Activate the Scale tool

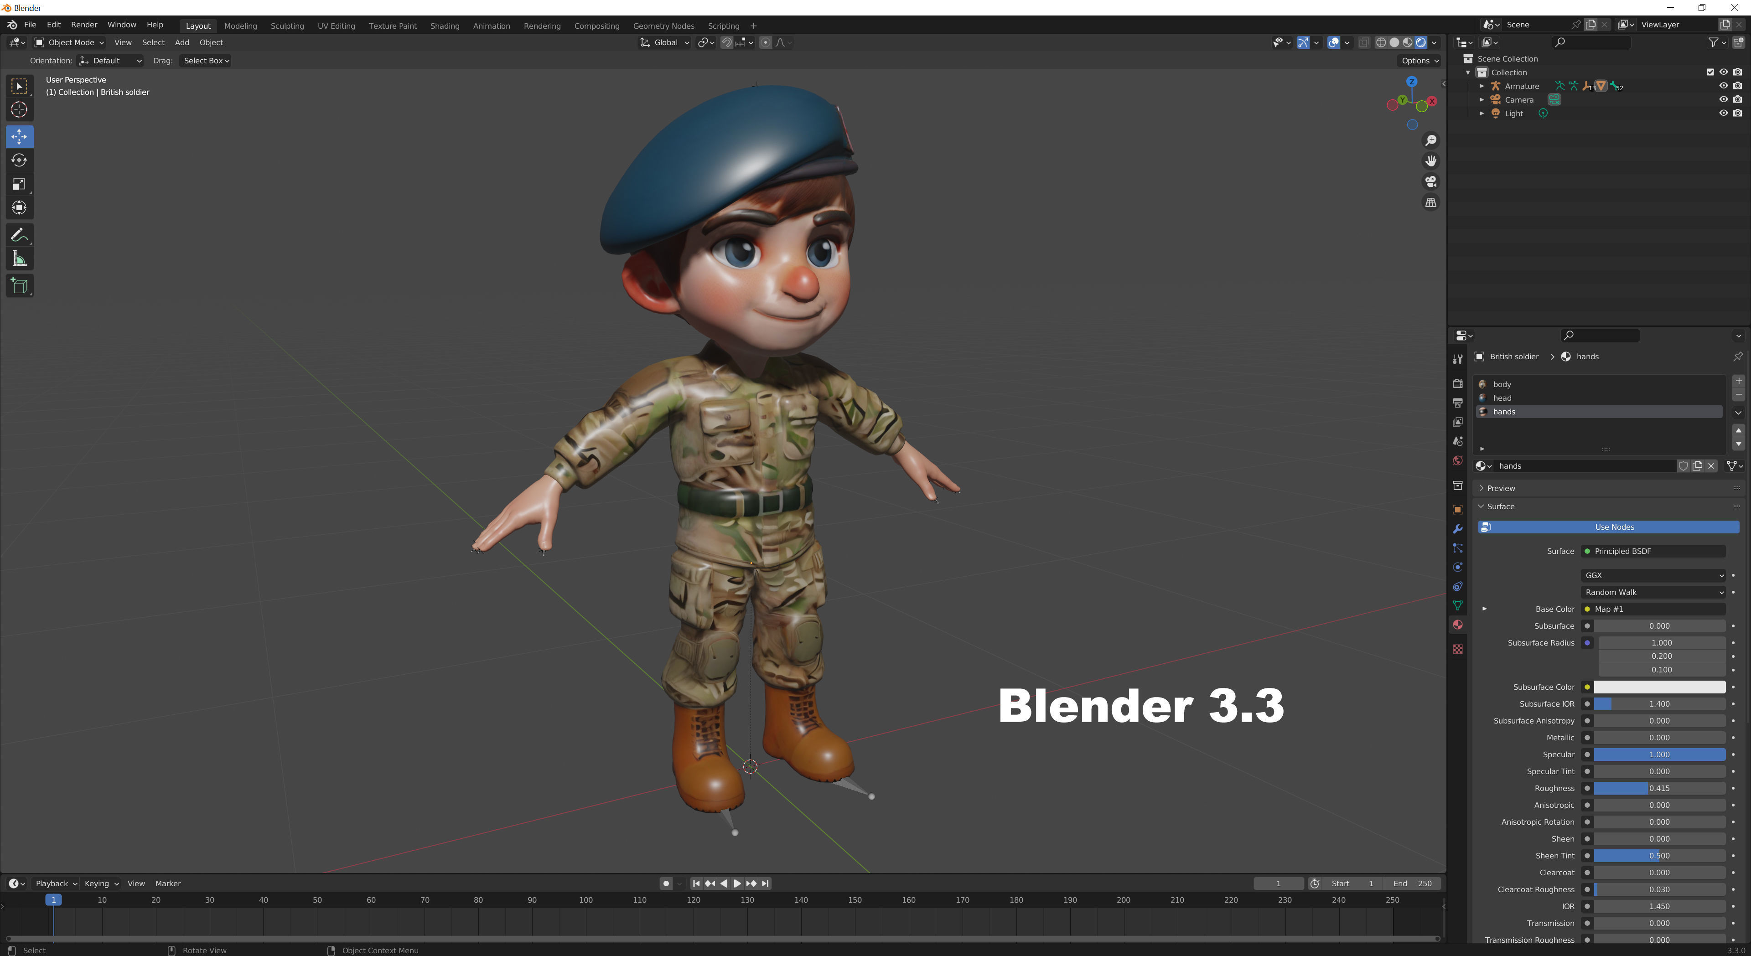[x=19, y=184]
